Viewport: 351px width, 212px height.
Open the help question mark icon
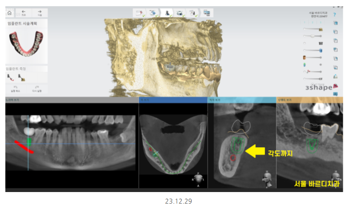click(x=335, y=15)
